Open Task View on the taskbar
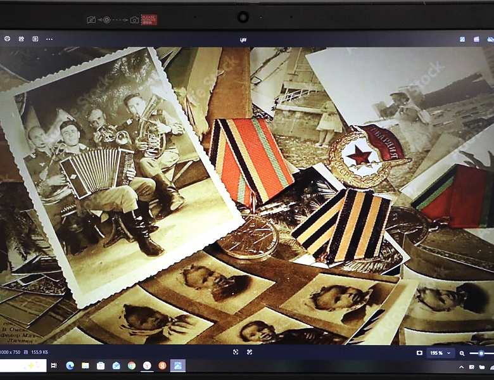494x380 pixels. tap(54, 365)
